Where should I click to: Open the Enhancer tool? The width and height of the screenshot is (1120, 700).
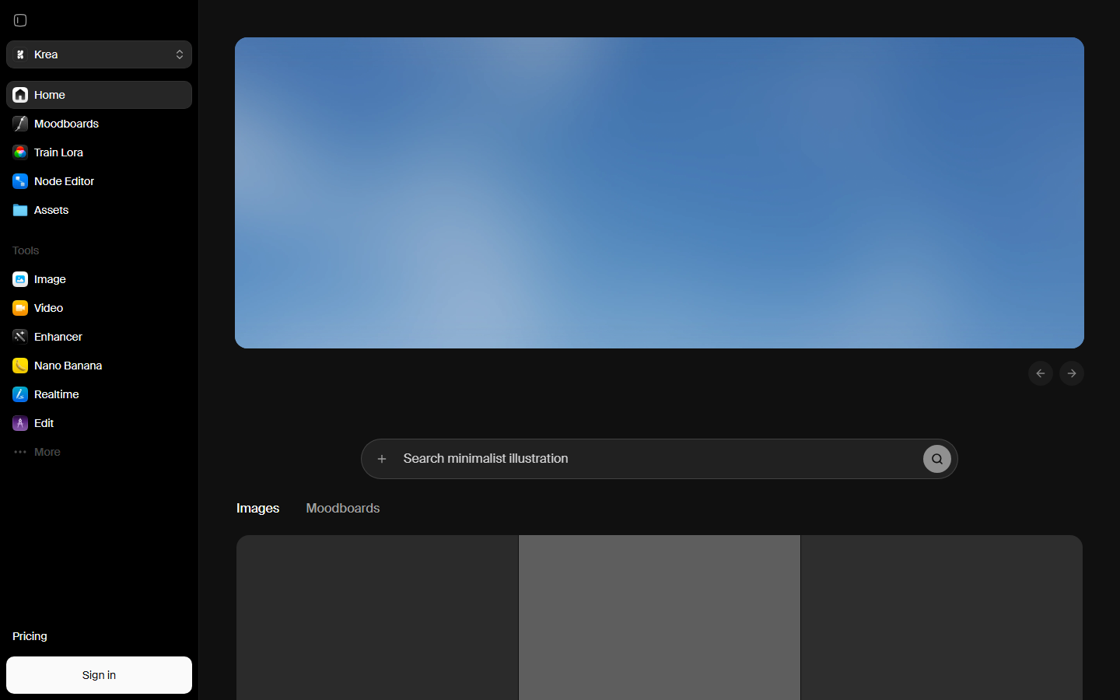coord(99,337)
